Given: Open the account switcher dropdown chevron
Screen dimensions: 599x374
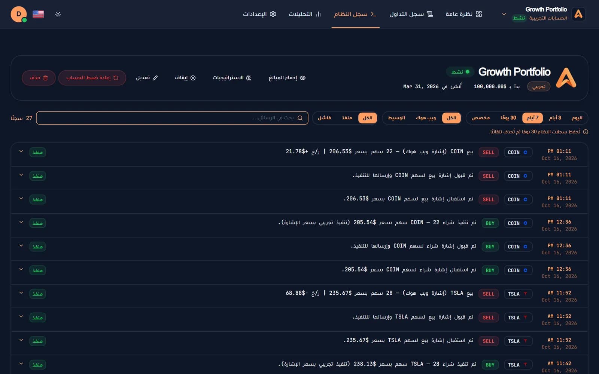Looking at the screenshot, I should point(504,14).
